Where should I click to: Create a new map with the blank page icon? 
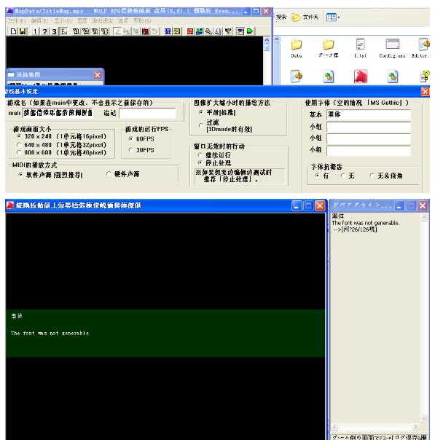point(13,31)
